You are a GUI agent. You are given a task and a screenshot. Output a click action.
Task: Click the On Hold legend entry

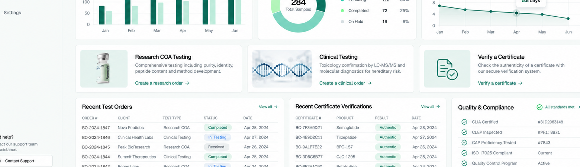[x=375, y=22]
